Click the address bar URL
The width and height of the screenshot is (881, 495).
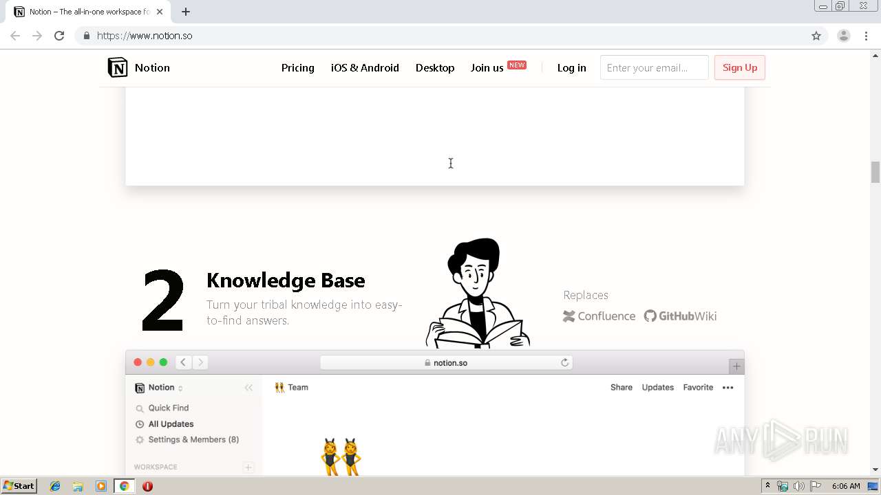[x=145, y=36]
